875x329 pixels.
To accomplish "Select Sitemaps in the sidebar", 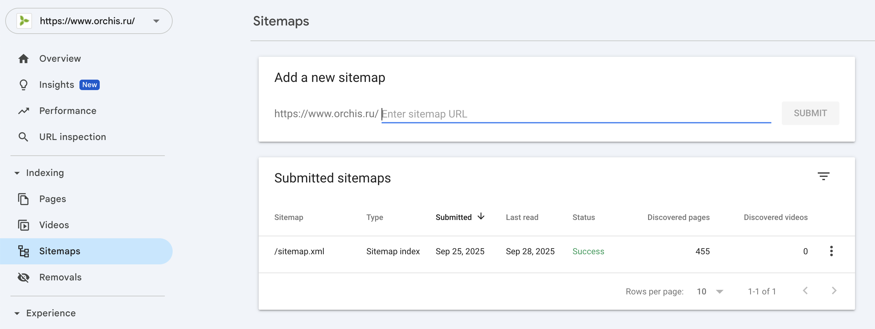I will tap(60, 251).
